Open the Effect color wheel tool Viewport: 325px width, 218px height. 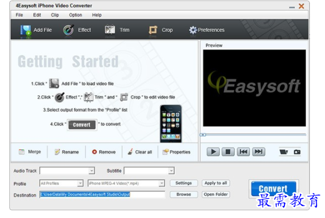[x=68, y=30]
